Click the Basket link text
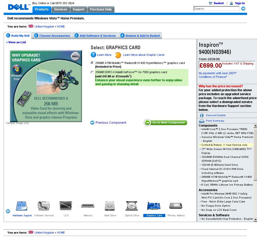Viewport: 257px width, 237px height. pyautogui.click(x=219, y=3)
